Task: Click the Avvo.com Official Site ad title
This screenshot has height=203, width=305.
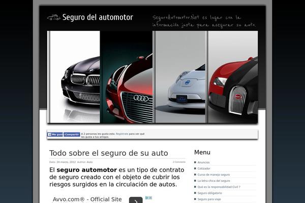Action: click(x=87, y=199)
